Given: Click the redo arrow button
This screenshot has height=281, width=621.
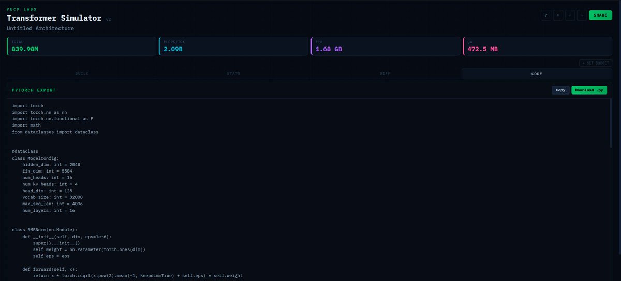Looking at the screenshot, I should coord(582,15).
